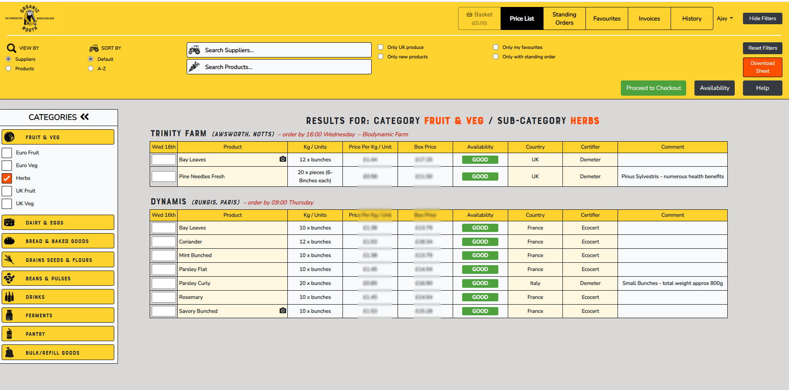Check the UK Fruit sub-category
This screenshot has width=789, height=390.
click(x=7, y=191)
